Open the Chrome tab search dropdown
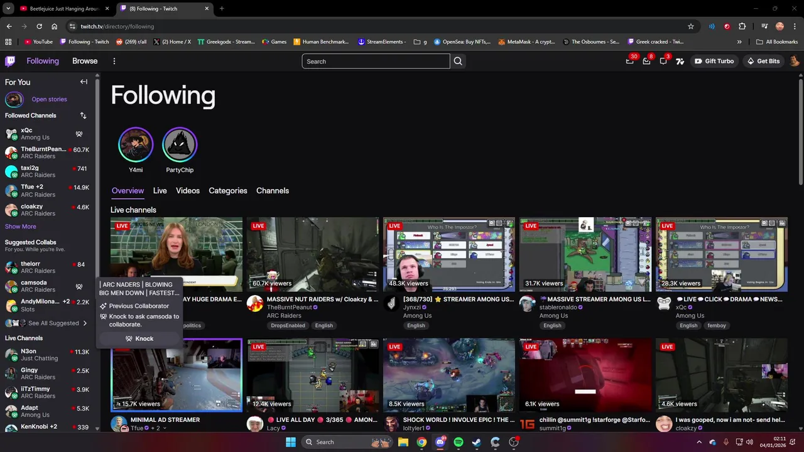Viewport: 804px width, 452px height. click(8, 9)
